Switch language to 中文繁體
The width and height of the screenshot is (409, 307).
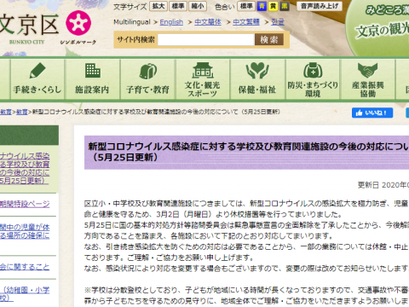coord(246,22)
